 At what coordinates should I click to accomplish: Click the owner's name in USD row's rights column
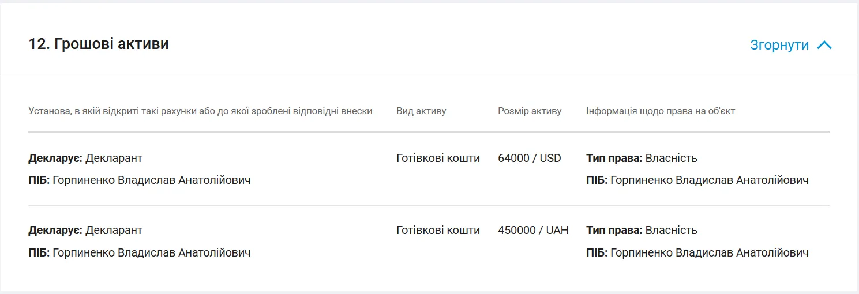coord(709,180)
